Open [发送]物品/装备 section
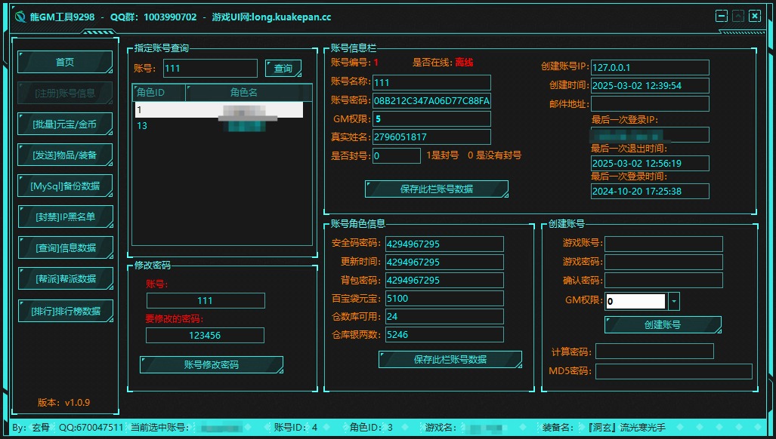The image size is (776, 439). [x=65, y=155]
